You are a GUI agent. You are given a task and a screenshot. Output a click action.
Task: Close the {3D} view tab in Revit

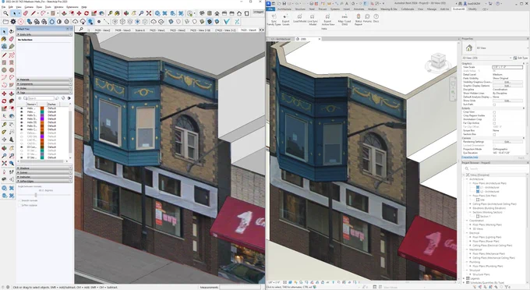pyautogui.click(x=319, y=39)
